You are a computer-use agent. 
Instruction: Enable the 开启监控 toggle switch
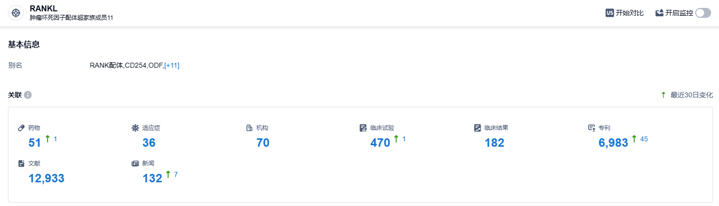[x=703, y=13]
